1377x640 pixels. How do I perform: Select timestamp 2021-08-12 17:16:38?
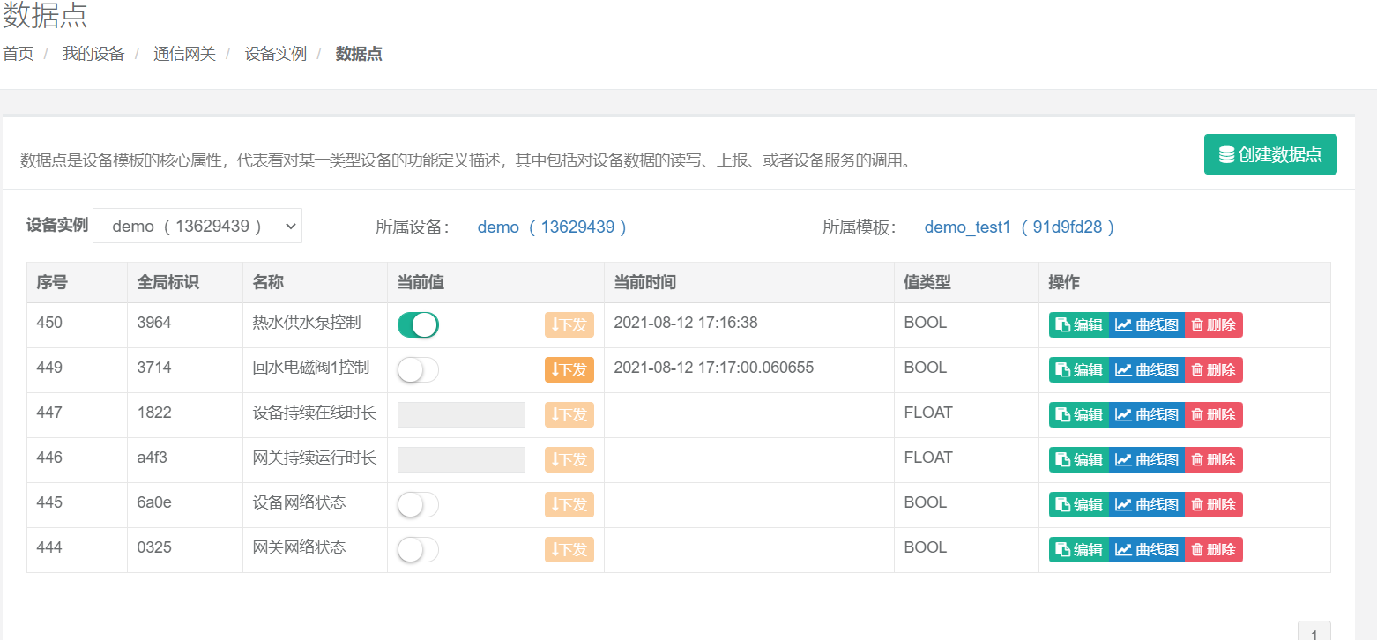tap(686, 323)
